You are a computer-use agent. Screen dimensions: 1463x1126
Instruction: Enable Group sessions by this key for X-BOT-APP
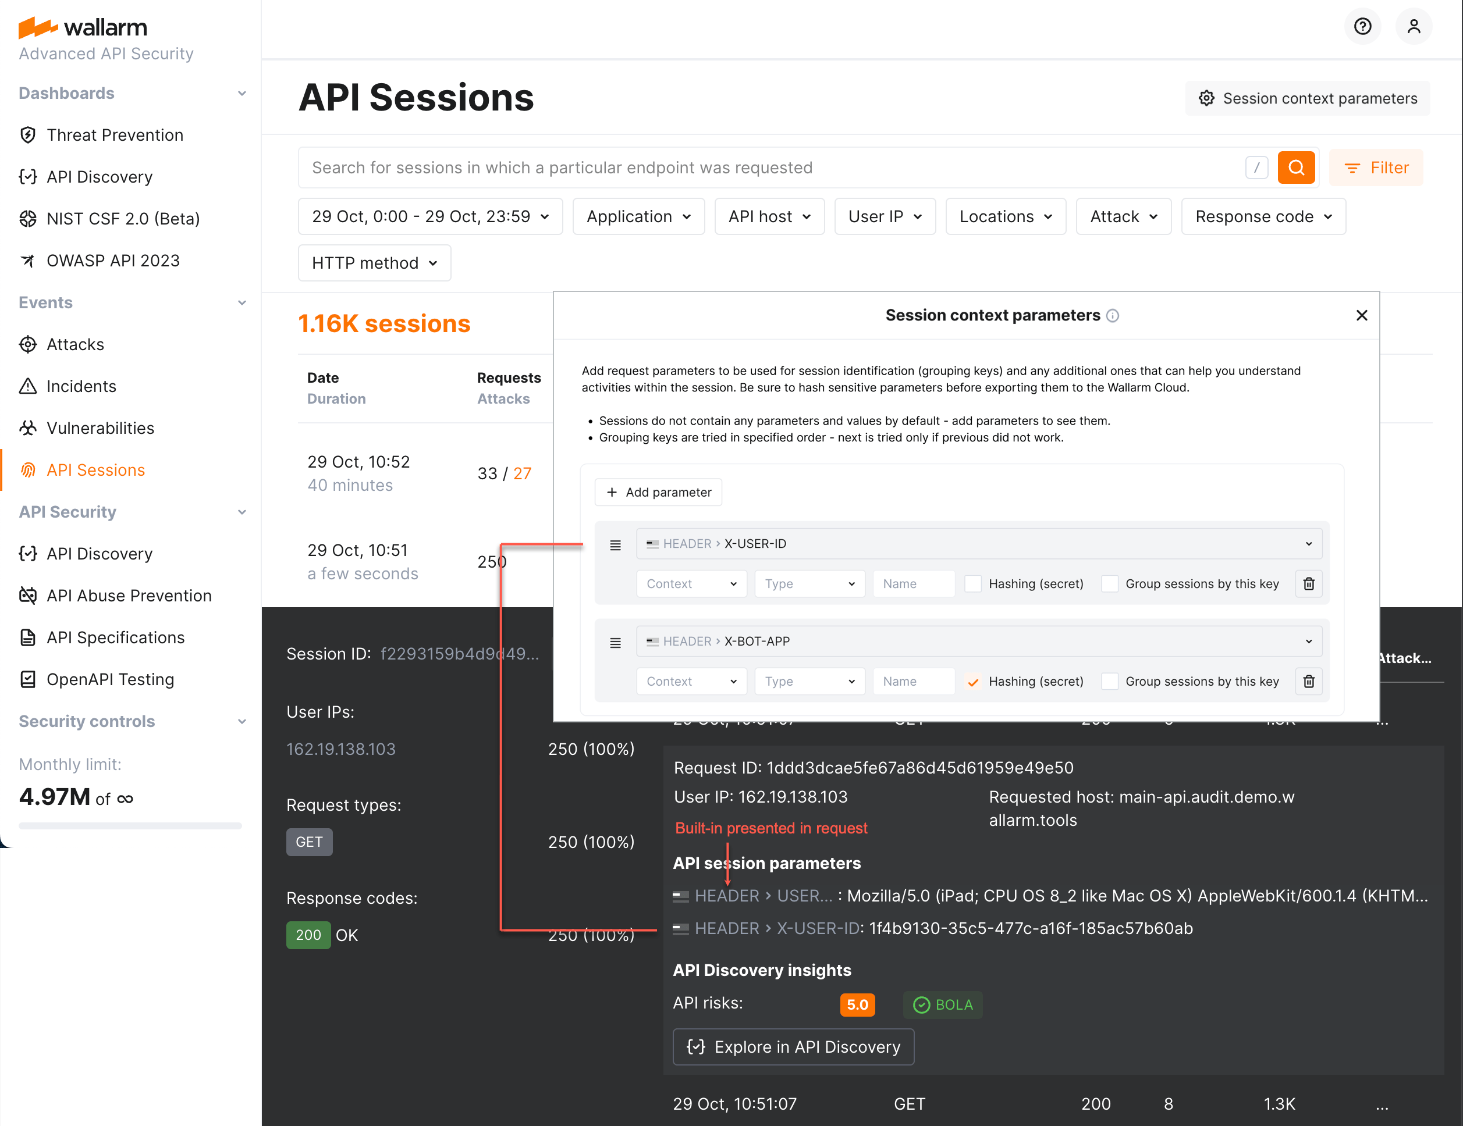(x=1109, y=682)
